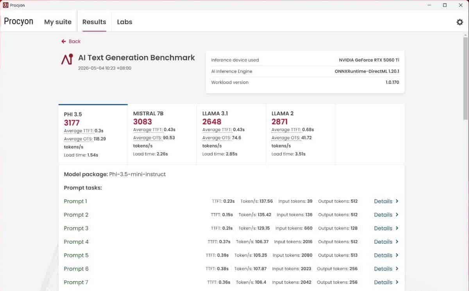This screenshot has width=469, height=291.
Task: Click the chevron next to Prompt 4 Details
Action: tap(397, 242)
